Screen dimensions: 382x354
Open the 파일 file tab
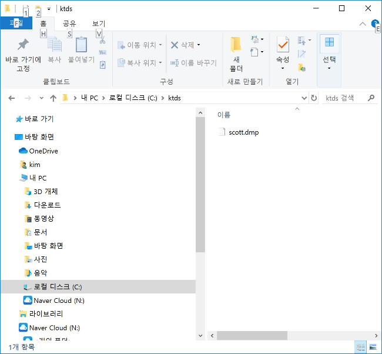(16, 24)
